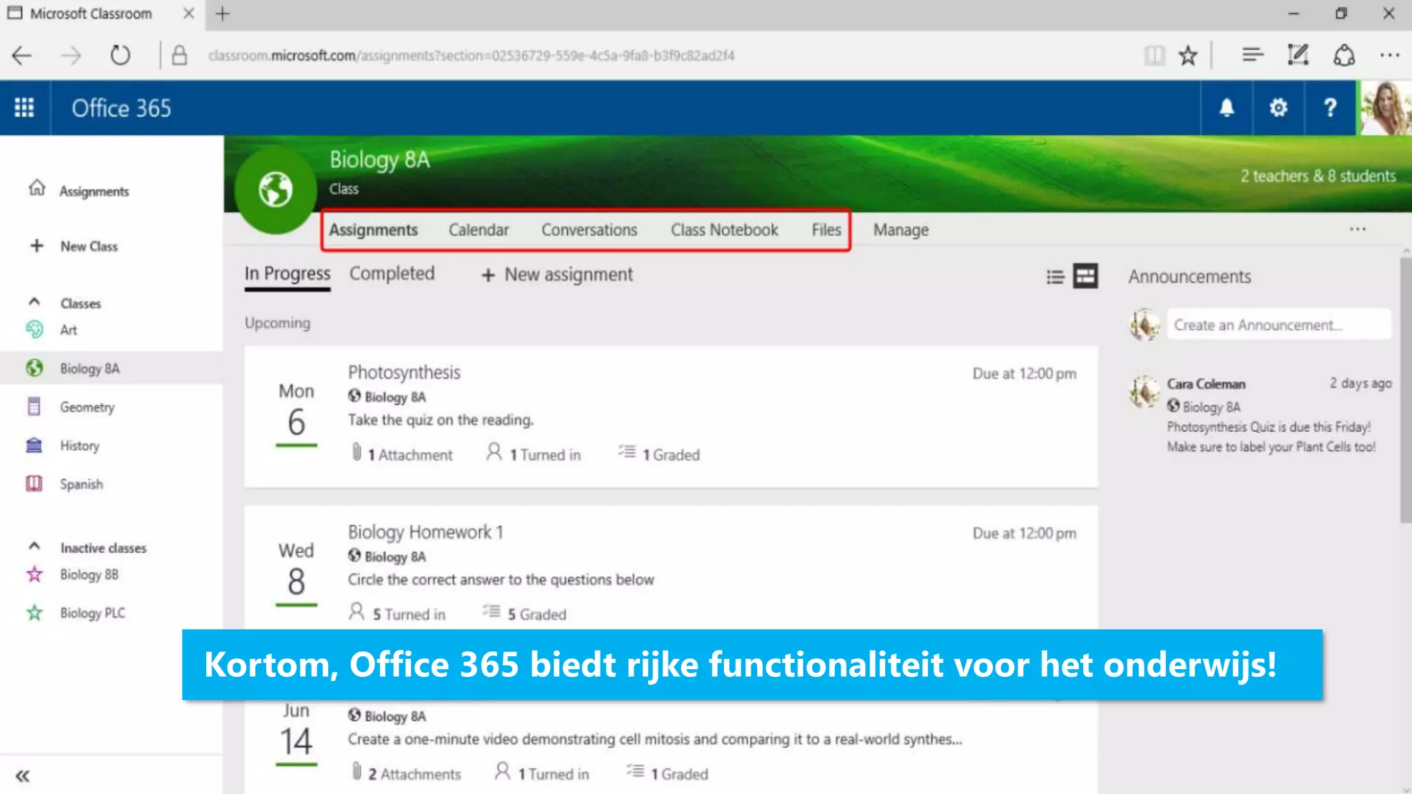Collapse the Classes section
Viewport: 1412px width, 794px height.
pos(34,302)
